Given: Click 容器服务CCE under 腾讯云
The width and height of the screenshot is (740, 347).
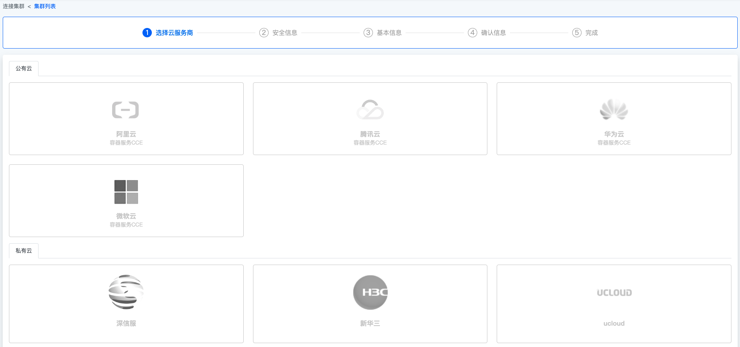Looking at the screenshot, I should [x=370, y=143].
